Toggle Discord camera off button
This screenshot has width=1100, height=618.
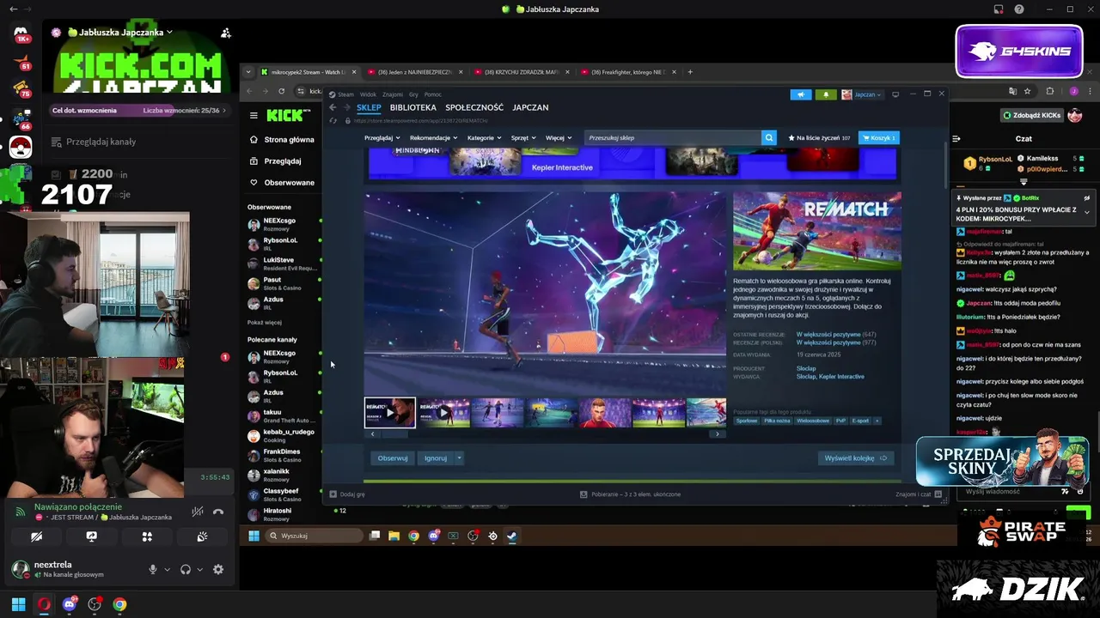[37, 536]
